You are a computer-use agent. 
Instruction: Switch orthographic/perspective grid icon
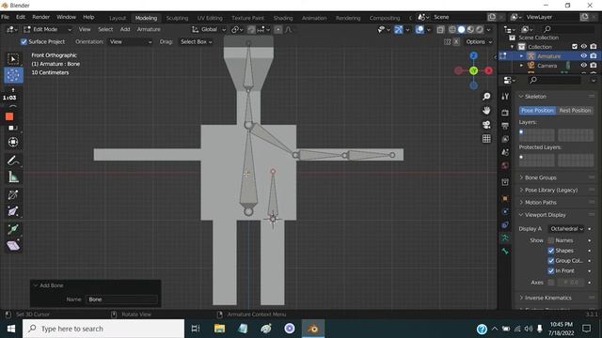(486, 139)
